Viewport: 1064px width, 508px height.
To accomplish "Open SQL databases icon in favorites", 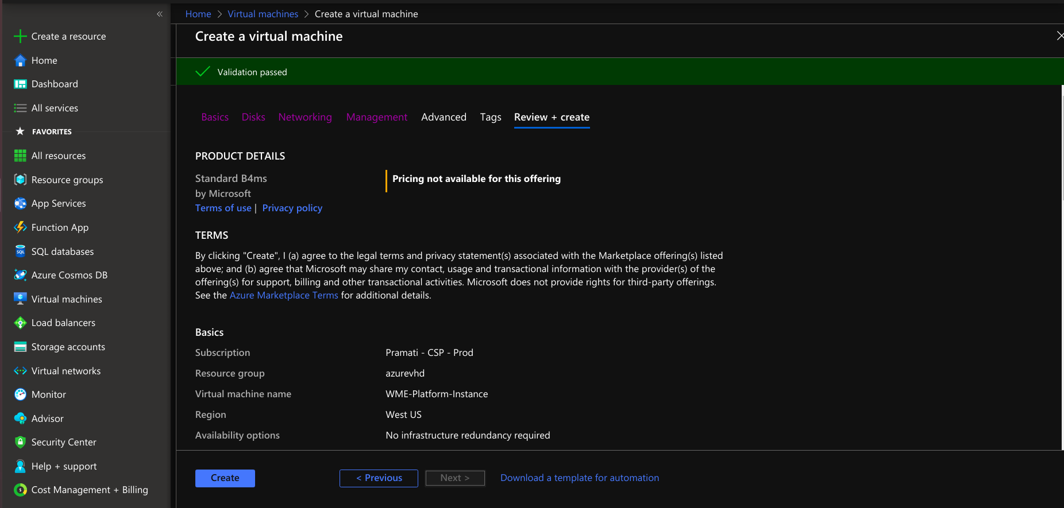I will tap(20, 251).
